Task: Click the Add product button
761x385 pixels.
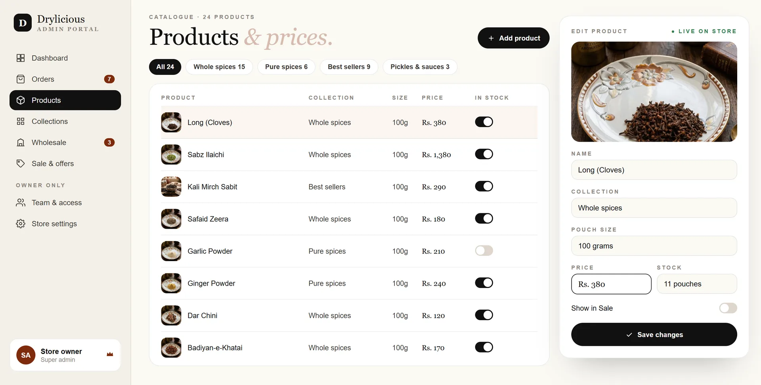Action: 513,38
